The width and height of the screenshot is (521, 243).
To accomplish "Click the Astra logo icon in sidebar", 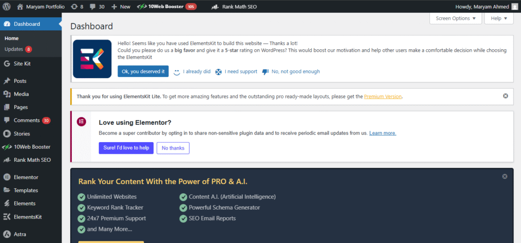I will (7, 234).
